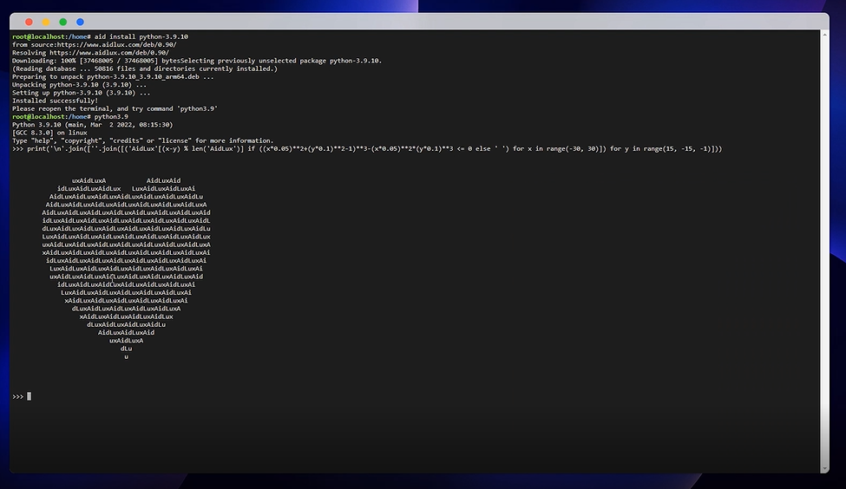Screen dimensions: 846x489
Task: Click the yellow minimize window button
Action: pyautogui.click(x=46, y=22)
